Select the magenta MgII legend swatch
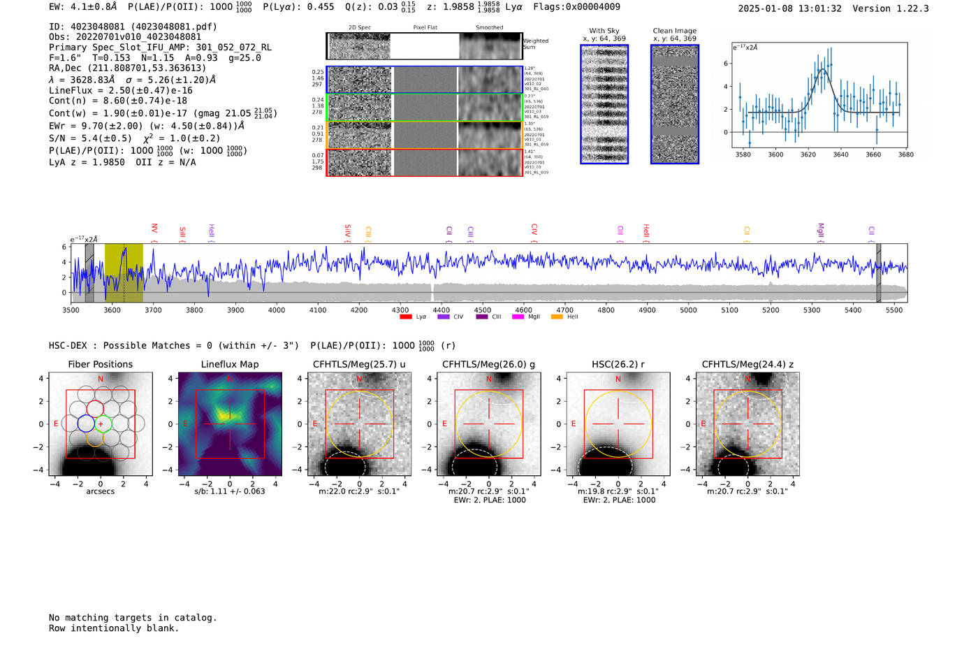This screenshot has height=666, width=978. coord(518,317)
